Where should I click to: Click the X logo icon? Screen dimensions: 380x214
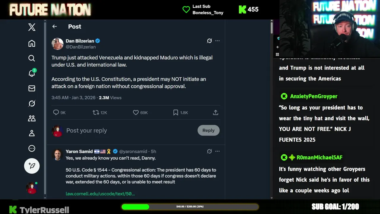32,27
